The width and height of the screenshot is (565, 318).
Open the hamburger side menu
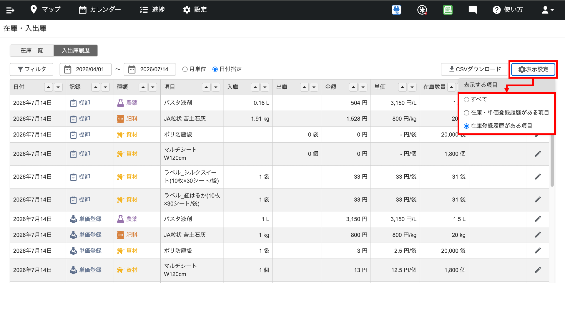coord(10,10)
